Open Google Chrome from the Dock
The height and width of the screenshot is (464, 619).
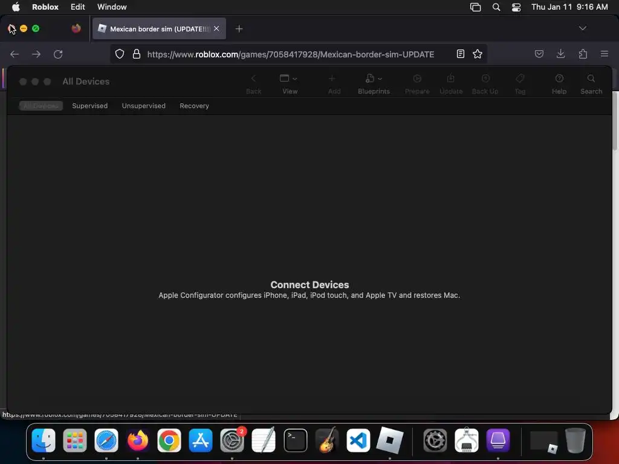tap(169, 440)
